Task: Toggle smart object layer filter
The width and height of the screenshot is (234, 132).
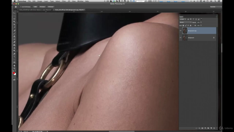Action: coord(199,19)
